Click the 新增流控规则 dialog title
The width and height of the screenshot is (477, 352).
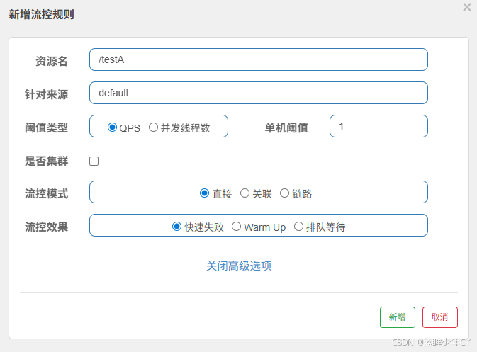(x=41, y=14)
